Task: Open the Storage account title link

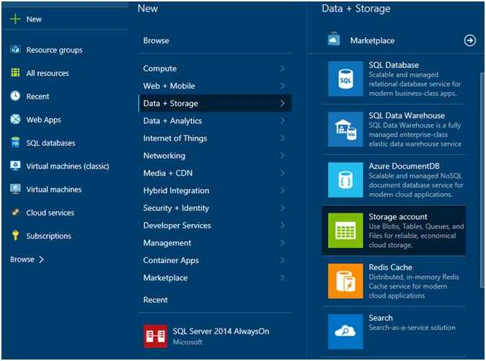Action: tap(398, 217)
